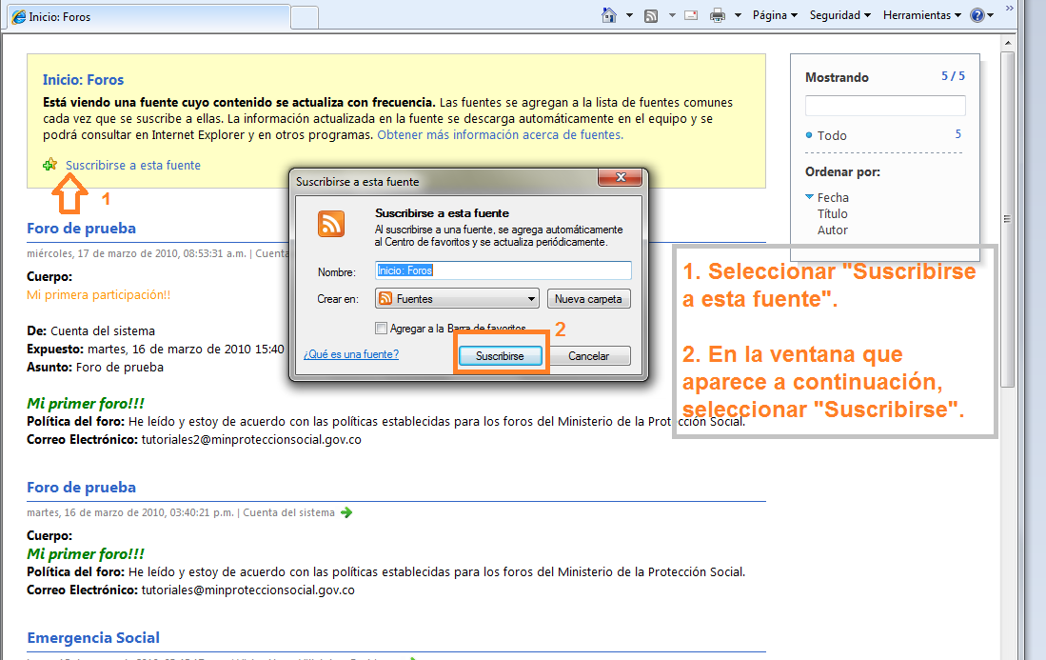Open the Home button dropdown arrow

(629, 15)
